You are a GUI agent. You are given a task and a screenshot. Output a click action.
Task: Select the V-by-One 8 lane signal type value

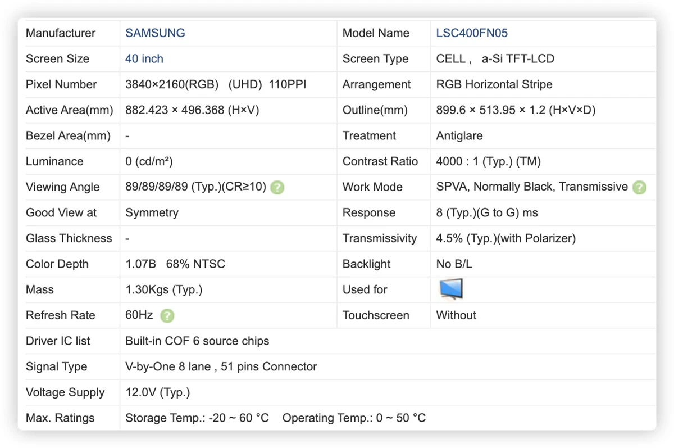pyautogui.click(x=221, y=367)
